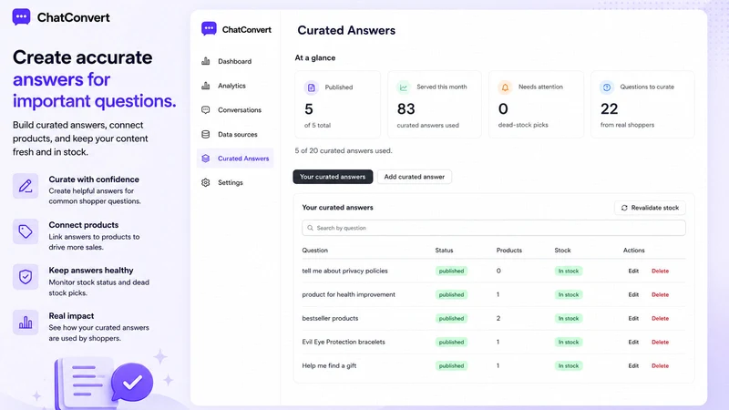The width and height of the screenshot is (729, 410).
Task: Click In stock badge for Help me find a gift
Action: pyautogui.click(x=568, y=366)
